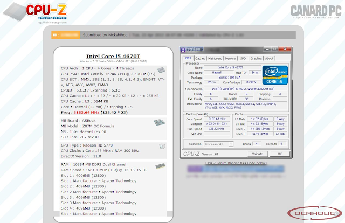Click the CPU-Z Forum Banner link
This screenshot has height=223, width=345.
[236, 163]
